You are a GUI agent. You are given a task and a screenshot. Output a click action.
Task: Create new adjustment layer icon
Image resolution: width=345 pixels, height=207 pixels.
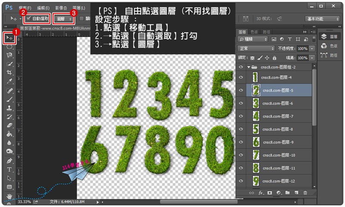point(279,193)
